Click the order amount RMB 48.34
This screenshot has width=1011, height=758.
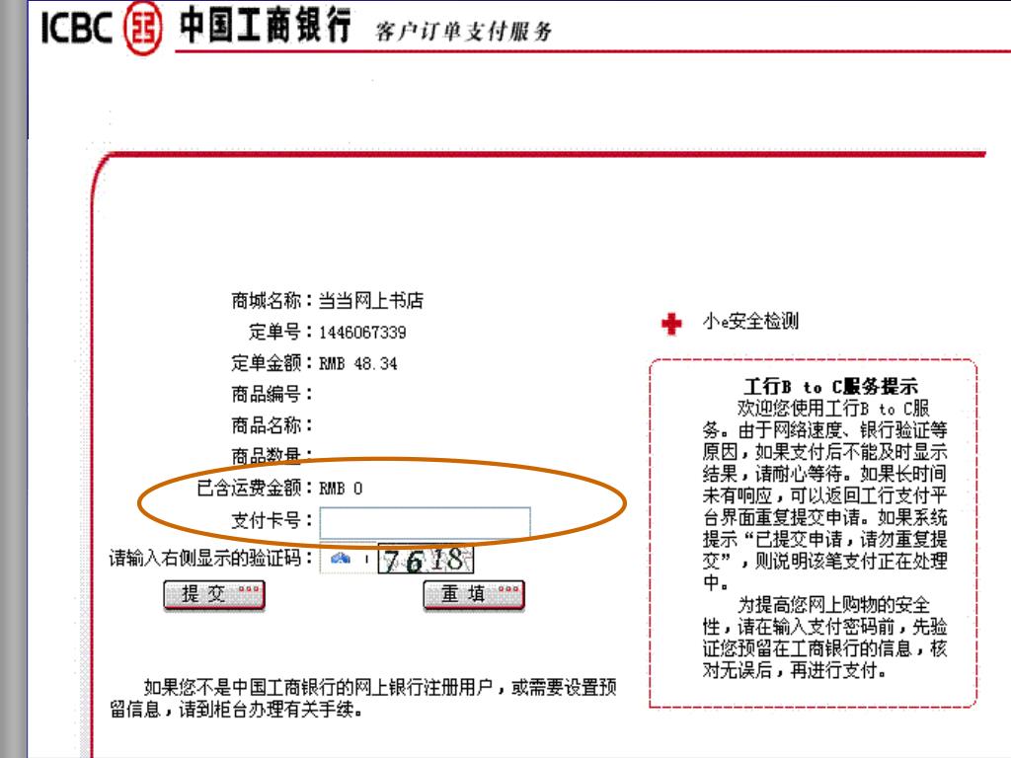tap(357, 363)
